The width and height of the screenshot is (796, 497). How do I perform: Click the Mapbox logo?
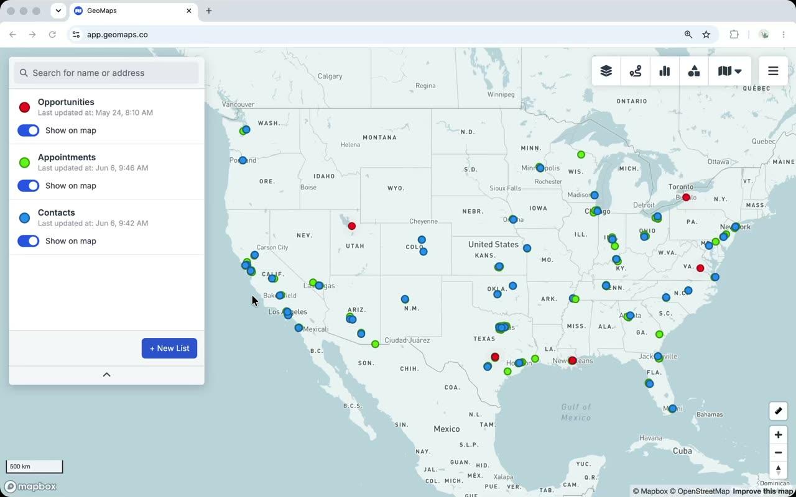click(31, 486)
